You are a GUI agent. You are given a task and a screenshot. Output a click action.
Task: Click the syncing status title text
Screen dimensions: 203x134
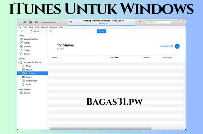[103, 21]
